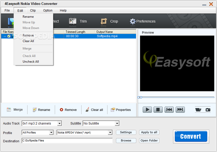Choose Clear All from the Edit menu
Viewport: 217px width, 152px height.
click(x=33, y=41)
